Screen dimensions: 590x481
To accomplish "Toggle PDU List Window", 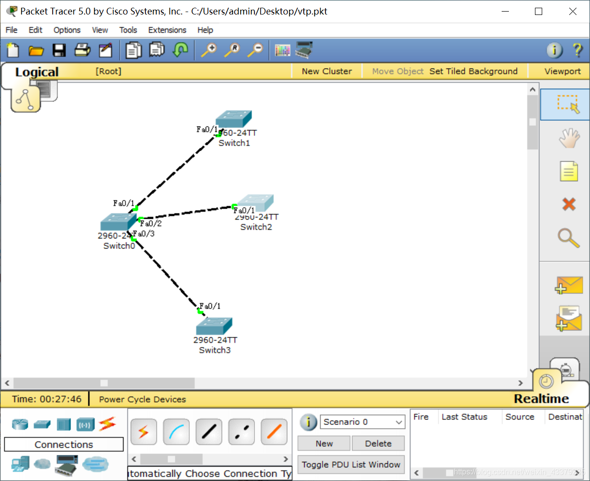I will pyautogui.click(x=351, y=465).
